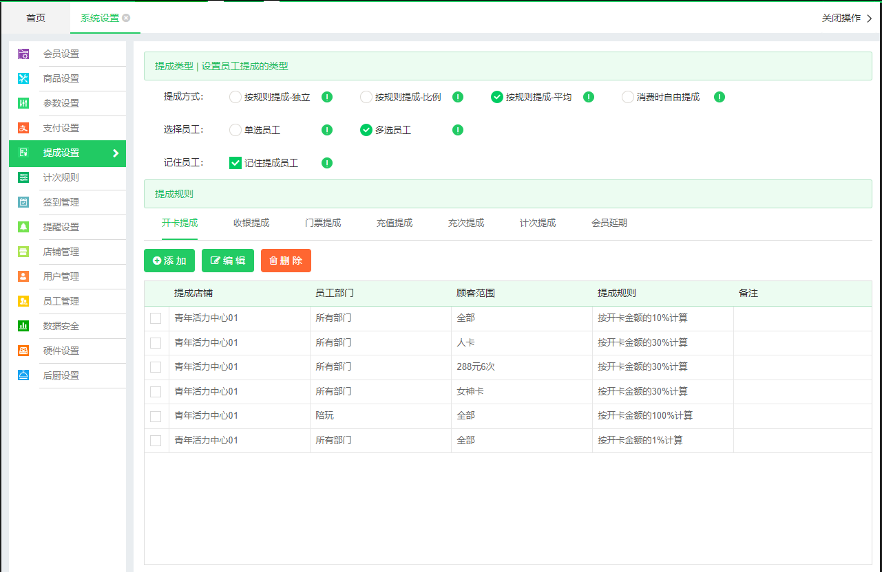Check the row with 按开卡金额的1%计算
This screenshot has height=572, width=882.
(156, 440)
